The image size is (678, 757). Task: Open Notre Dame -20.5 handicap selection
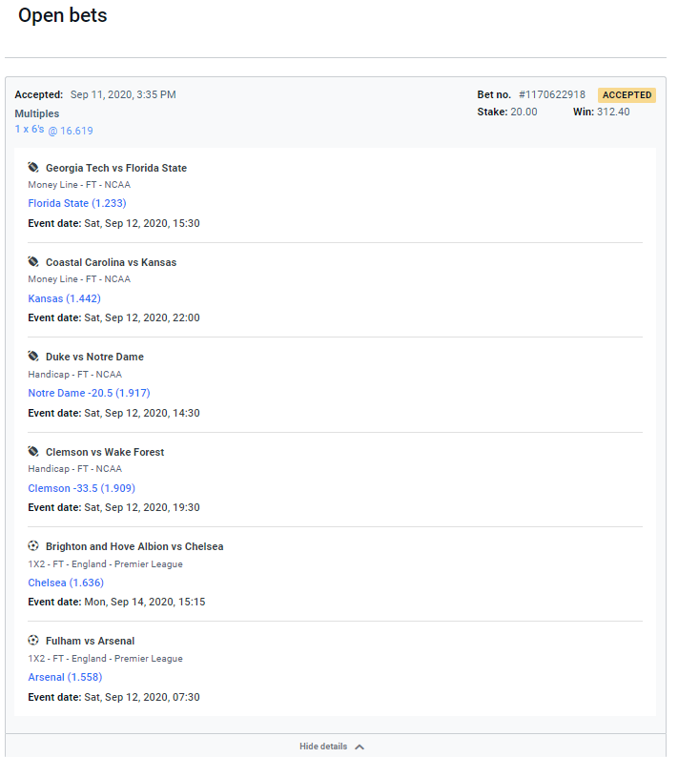coord(89,393)
